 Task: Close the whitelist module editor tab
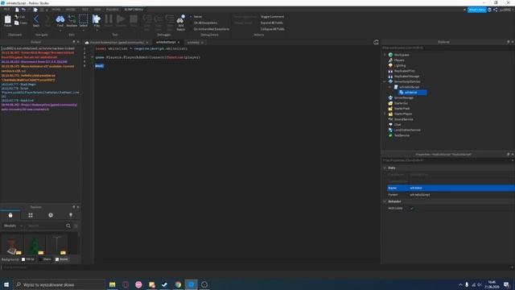pyautogui.click(x=202, y=43)
